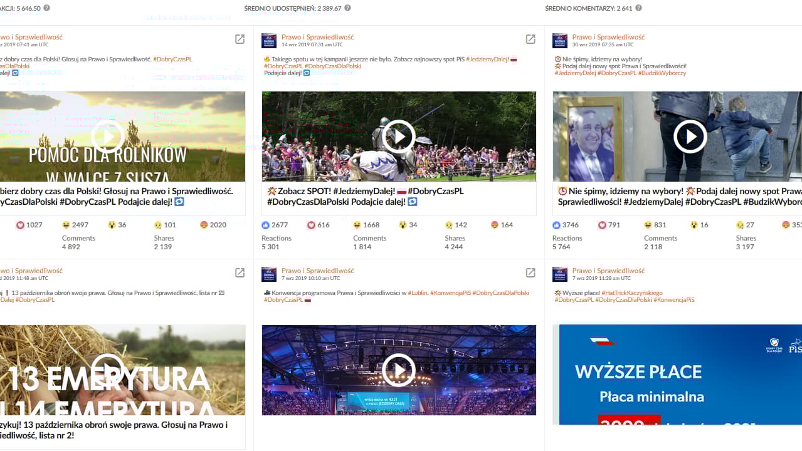802x451 pixels.
Task: Click the #BudzikWyborczy hashtag
Action: pyautogui.click(x=662, y=73)
